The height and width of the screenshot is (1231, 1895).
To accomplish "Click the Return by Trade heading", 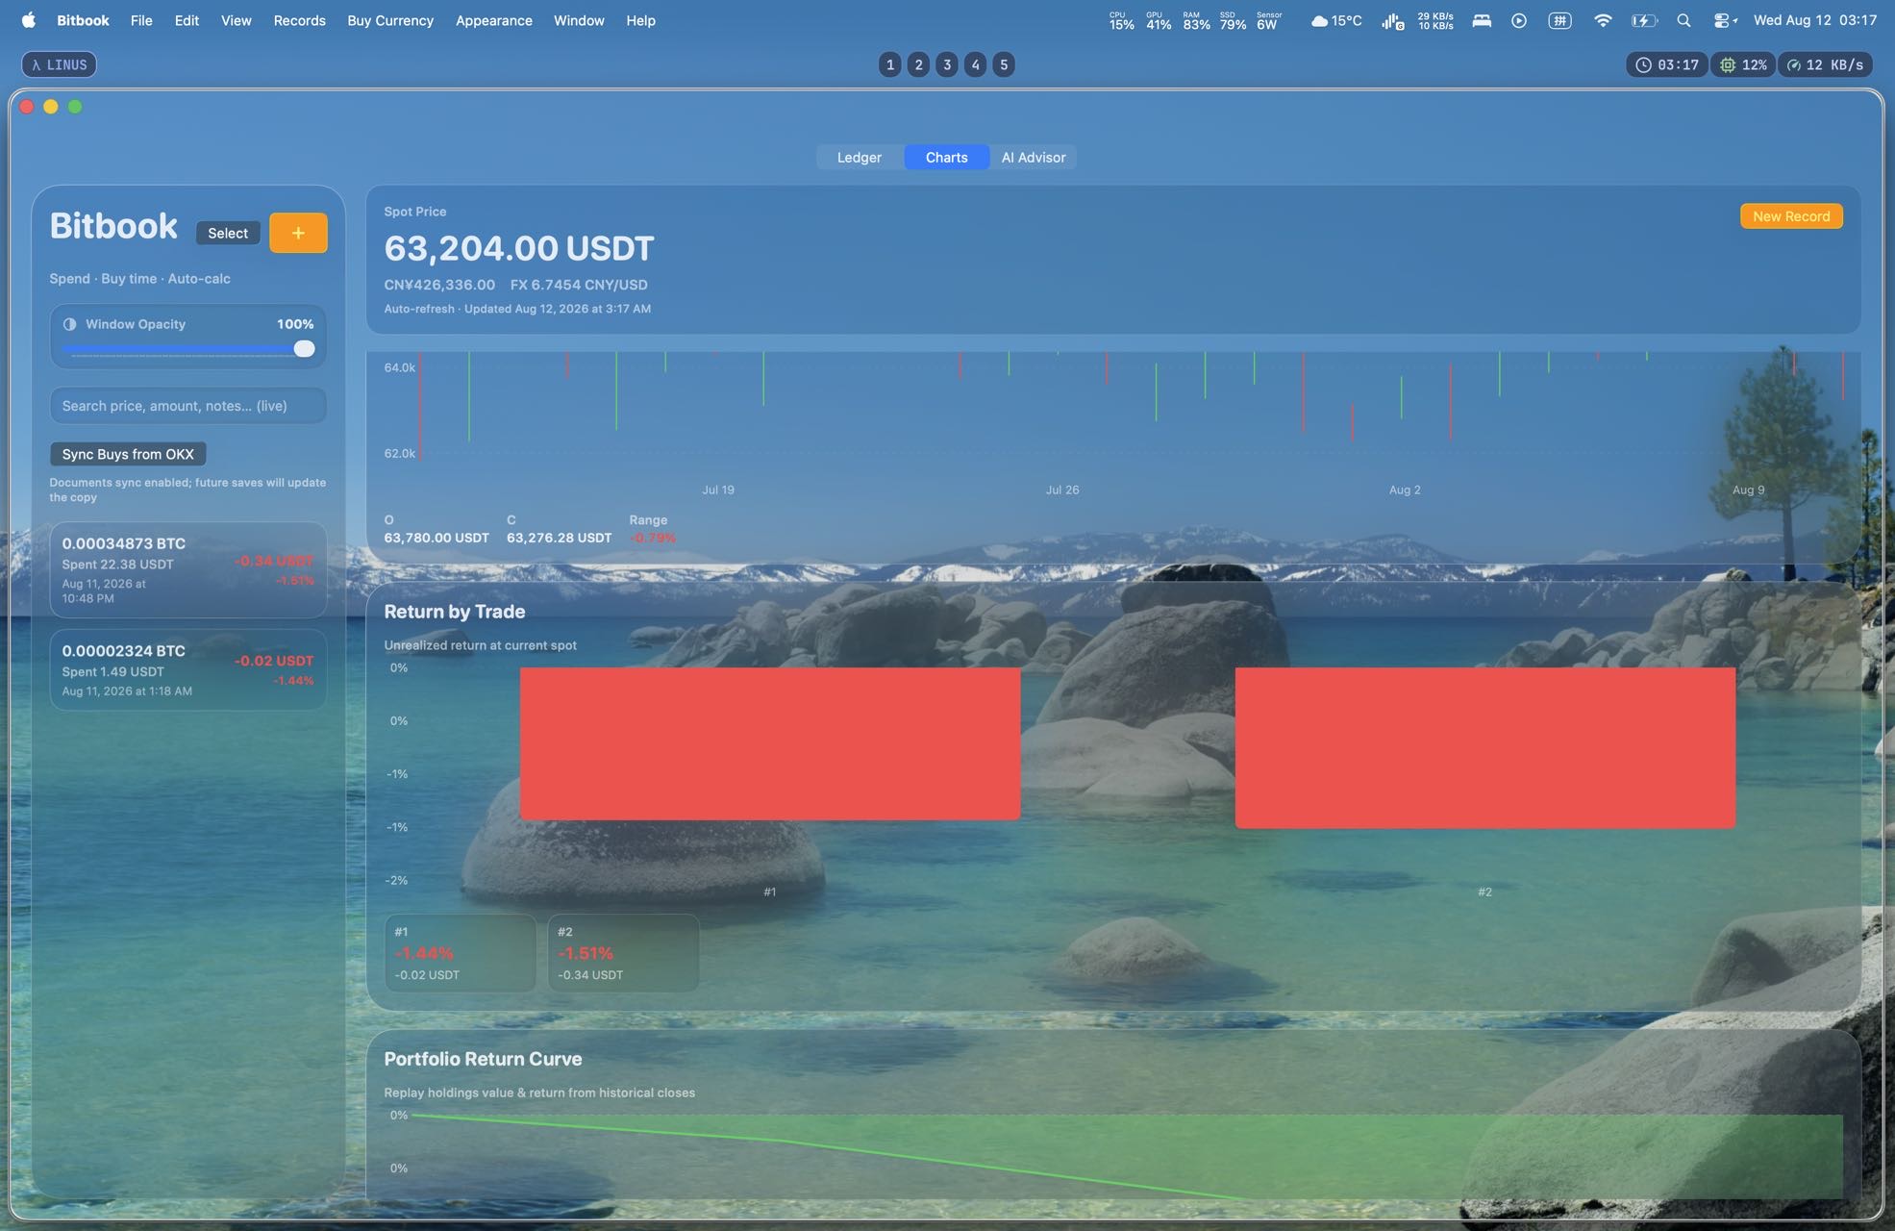I will point(455,612).
